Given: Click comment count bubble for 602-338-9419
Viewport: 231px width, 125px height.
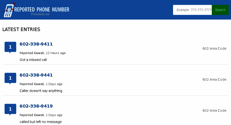Looking at the screenshot, I should tap(10, 109).
